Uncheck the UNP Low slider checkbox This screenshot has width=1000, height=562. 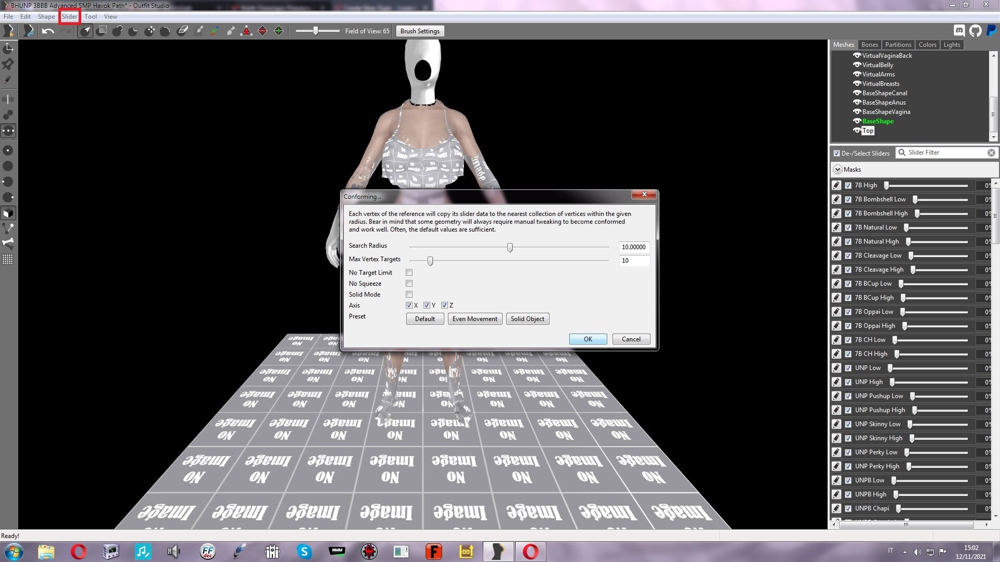point(848,368)
